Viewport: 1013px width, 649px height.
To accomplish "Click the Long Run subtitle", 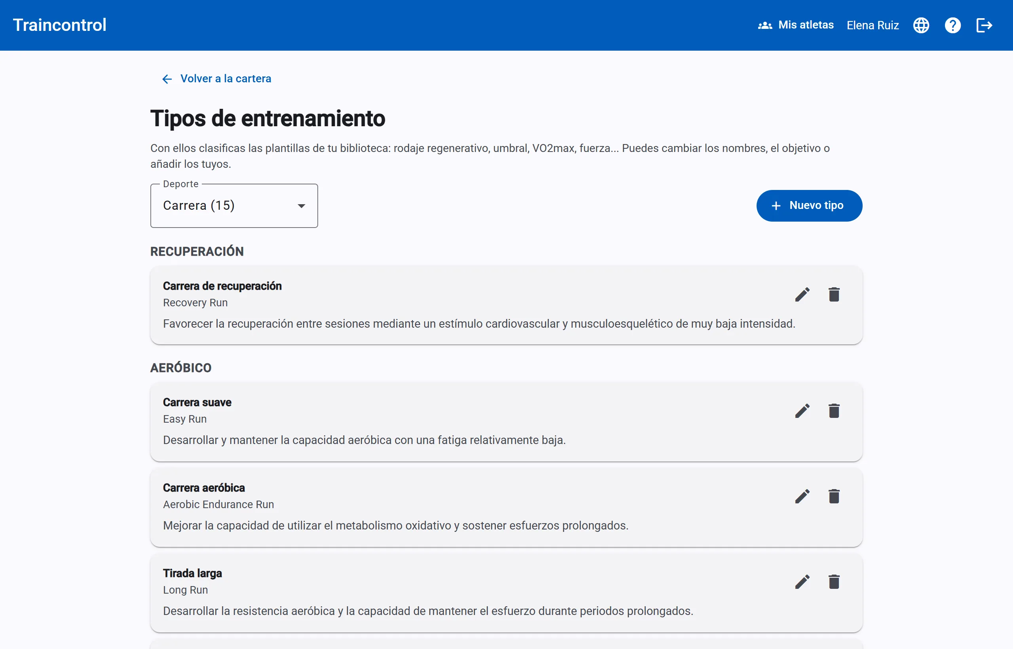I will pyautogui.click(x=186, y=590).
